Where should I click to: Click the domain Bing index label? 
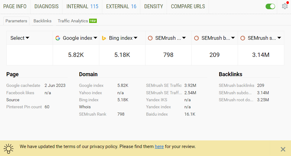89,100
